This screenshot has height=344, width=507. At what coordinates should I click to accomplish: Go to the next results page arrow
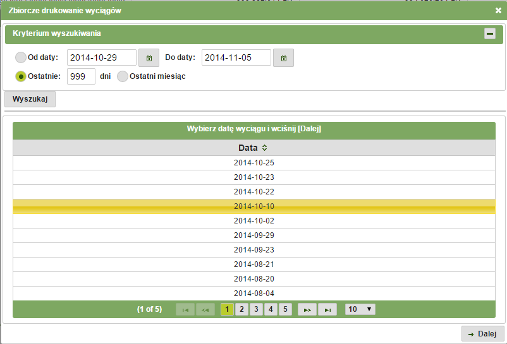307,309
